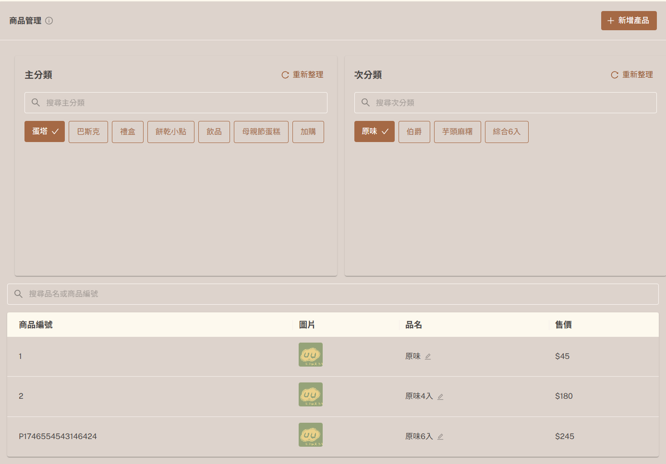This screenshot has height=464, width=666.
Task: Click the magnifier icon in 搜尋次分類 field
Action: pyautogui.click(x=365, y=102)
